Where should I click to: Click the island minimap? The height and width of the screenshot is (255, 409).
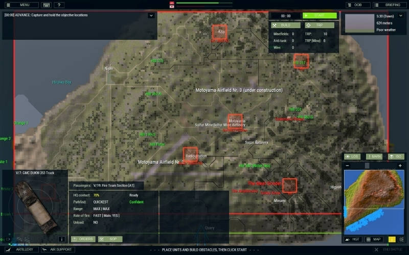[x=374, y=202]
